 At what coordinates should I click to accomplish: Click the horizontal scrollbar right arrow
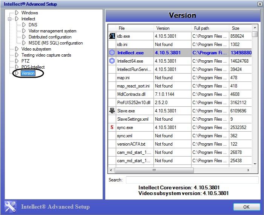[x=248, y=170]
